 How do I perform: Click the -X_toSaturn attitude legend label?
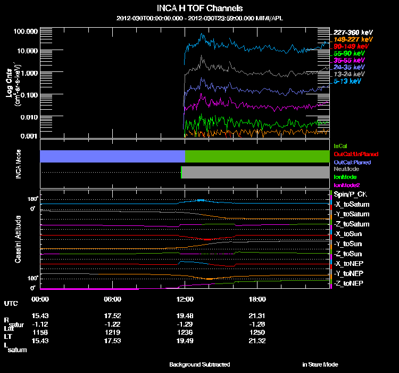tap(352, 205)
